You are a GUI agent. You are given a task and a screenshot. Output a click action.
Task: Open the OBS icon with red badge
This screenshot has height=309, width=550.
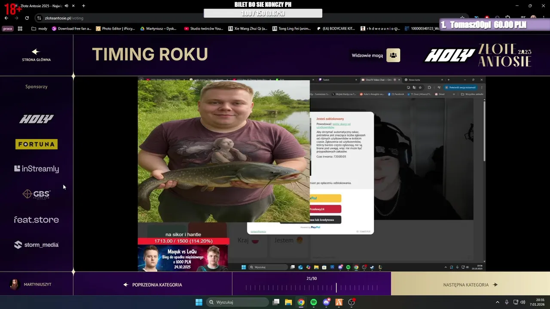pyautogui.click(x=352, y=302)
